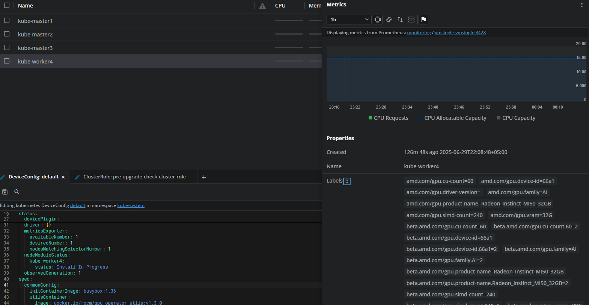Check the kube-master1 row checkbox

pyautogui.click(x=7, y=21)
